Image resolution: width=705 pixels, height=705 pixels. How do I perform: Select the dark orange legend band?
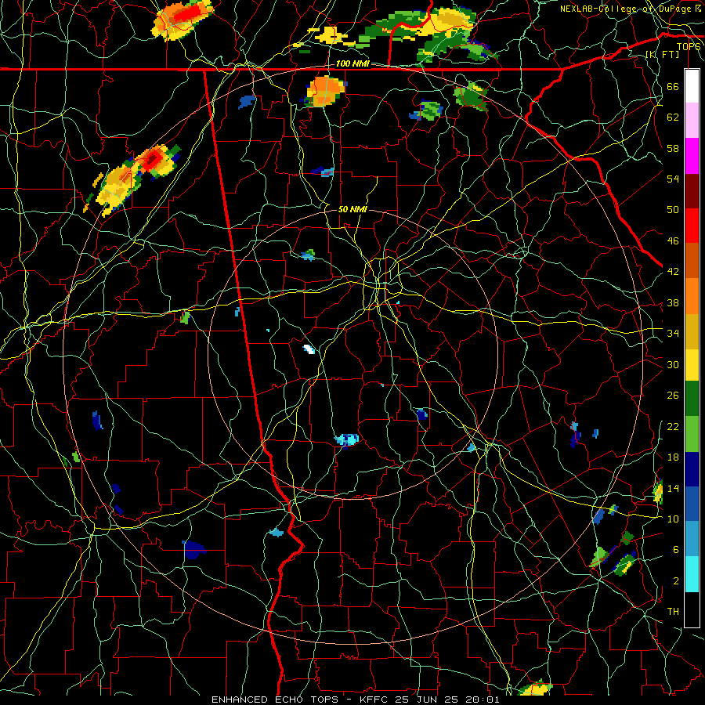692,260
